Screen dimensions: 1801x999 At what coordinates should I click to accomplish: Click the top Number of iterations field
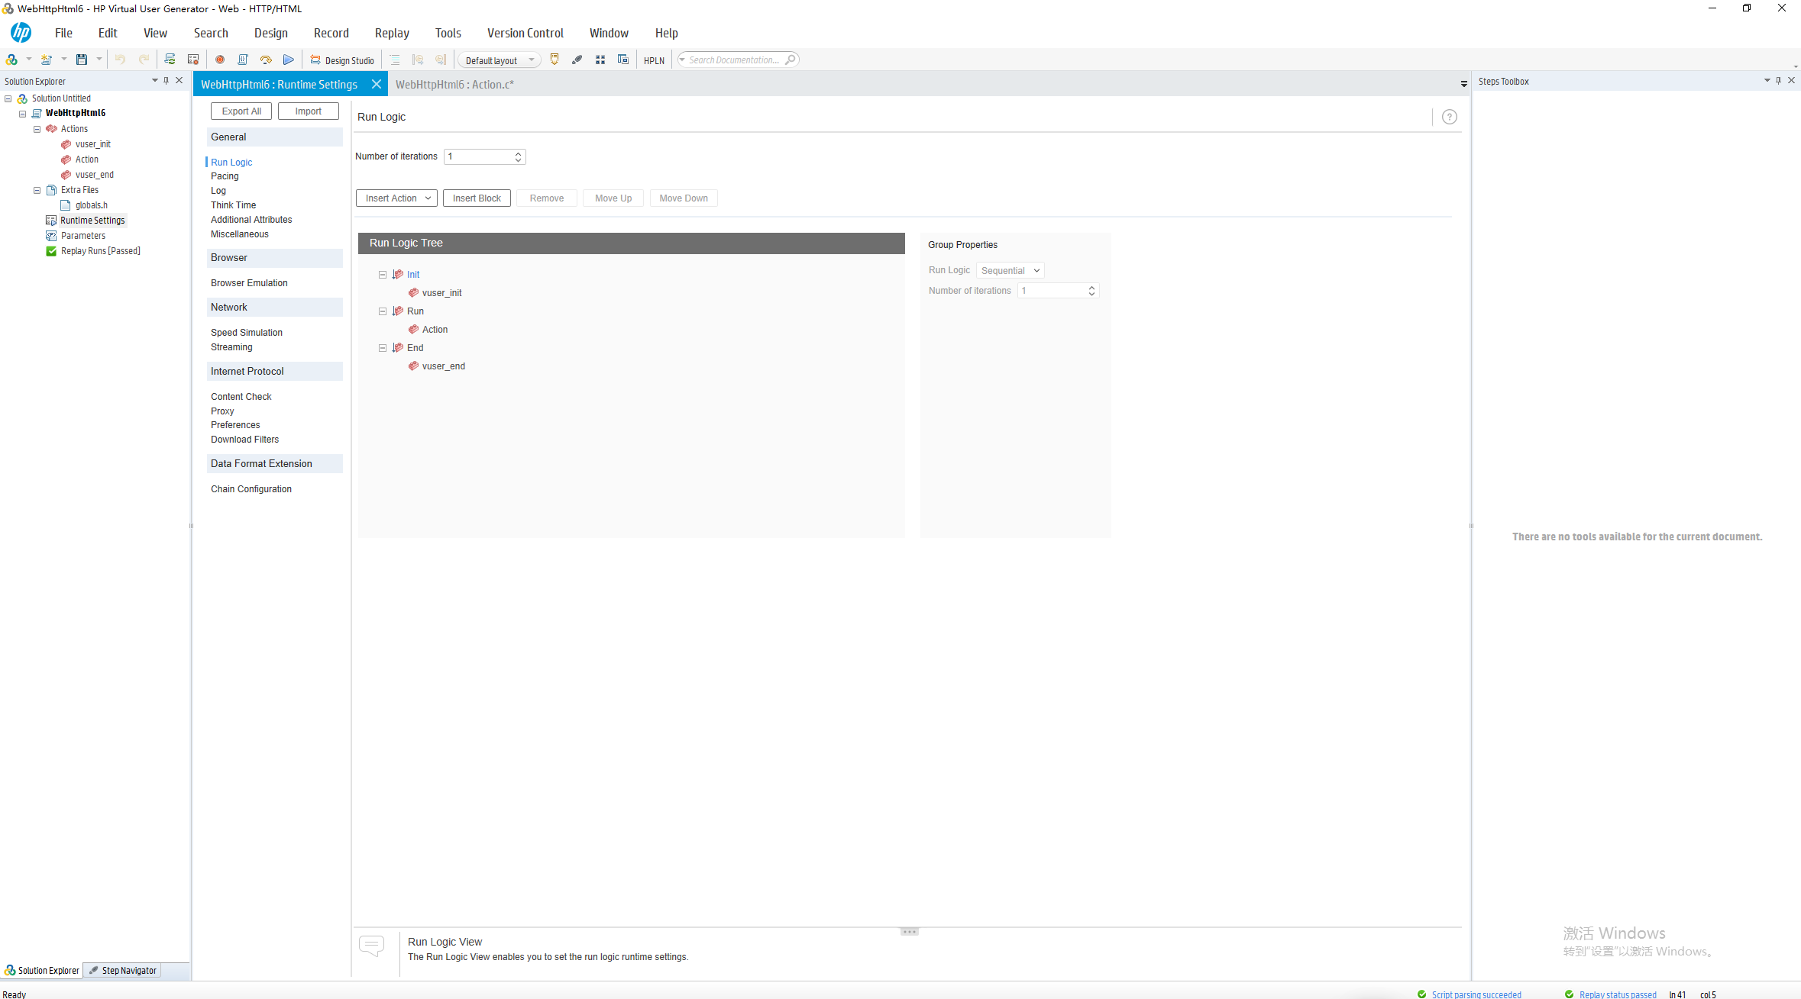coord(479,156)
